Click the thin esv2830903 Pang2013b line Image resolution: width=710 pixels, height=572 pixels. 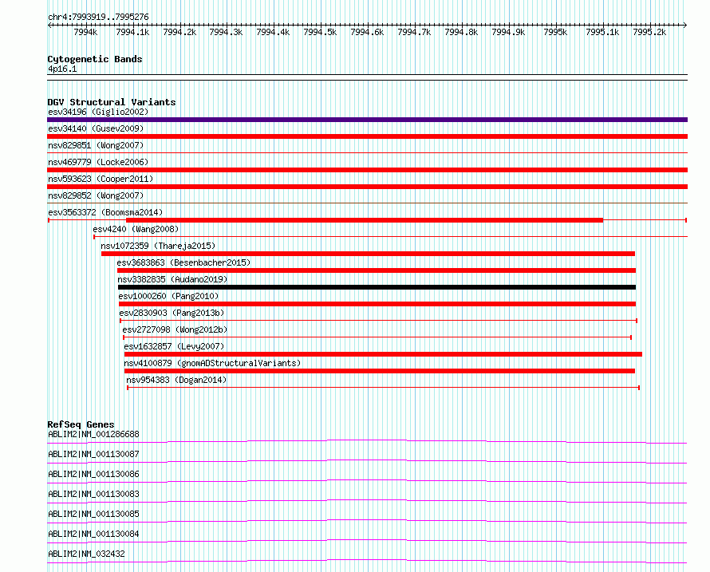379,321
